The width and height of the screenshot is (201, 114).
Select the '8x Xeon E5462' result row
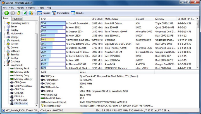118,27
